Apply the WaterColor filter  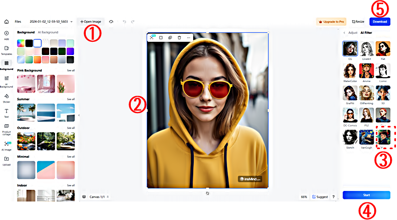pos(350,71)
